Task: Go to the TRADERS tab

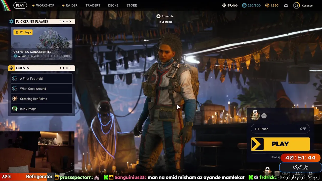Action: [x=93, y=5]
